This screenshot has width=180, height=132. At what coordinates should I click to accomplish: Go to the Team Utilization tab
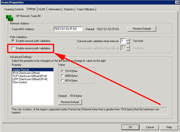pyautogui.click(x=86, y=9)
